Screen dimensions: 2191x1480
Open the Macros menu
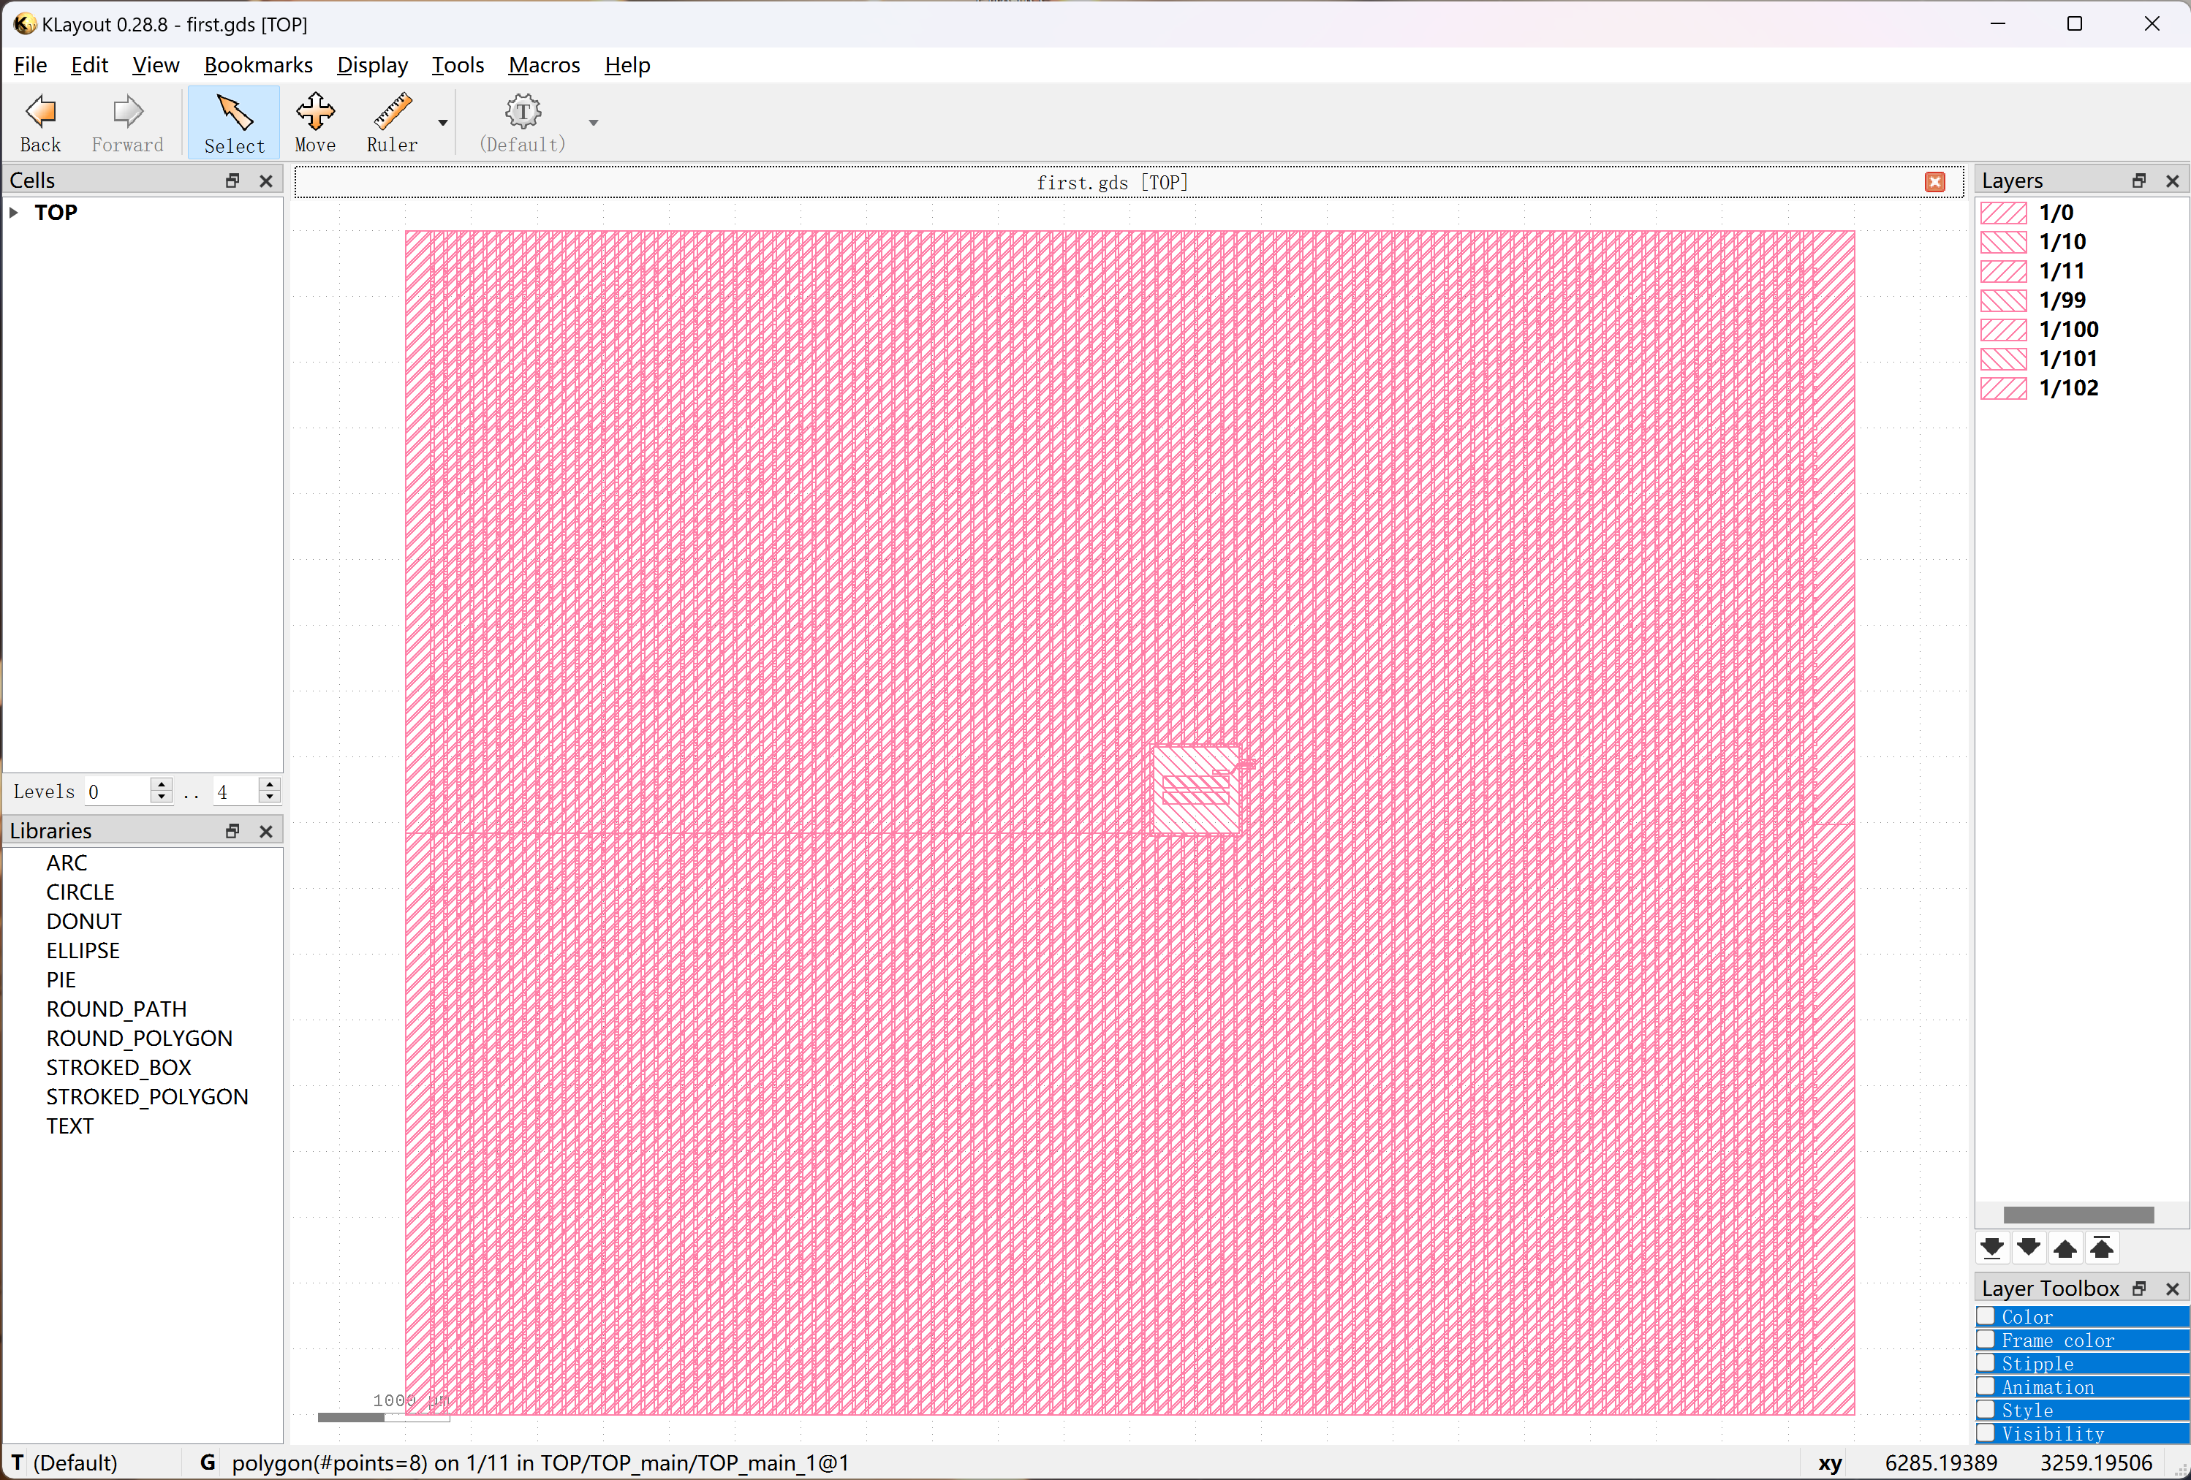pyautogui.click(x=543, y=65)
